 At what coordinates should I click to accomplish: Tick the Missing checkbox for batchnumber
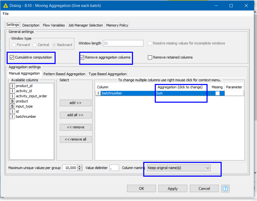(217, 93)
